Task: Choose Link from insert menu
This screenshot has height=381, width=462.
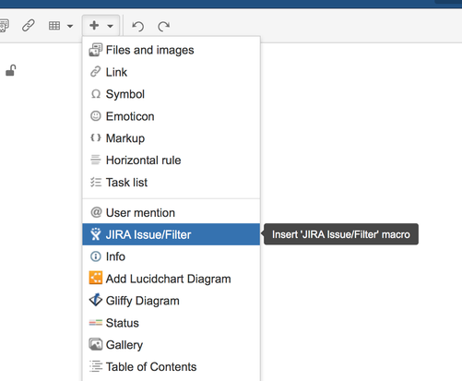Action: click(x=172, y=72)
